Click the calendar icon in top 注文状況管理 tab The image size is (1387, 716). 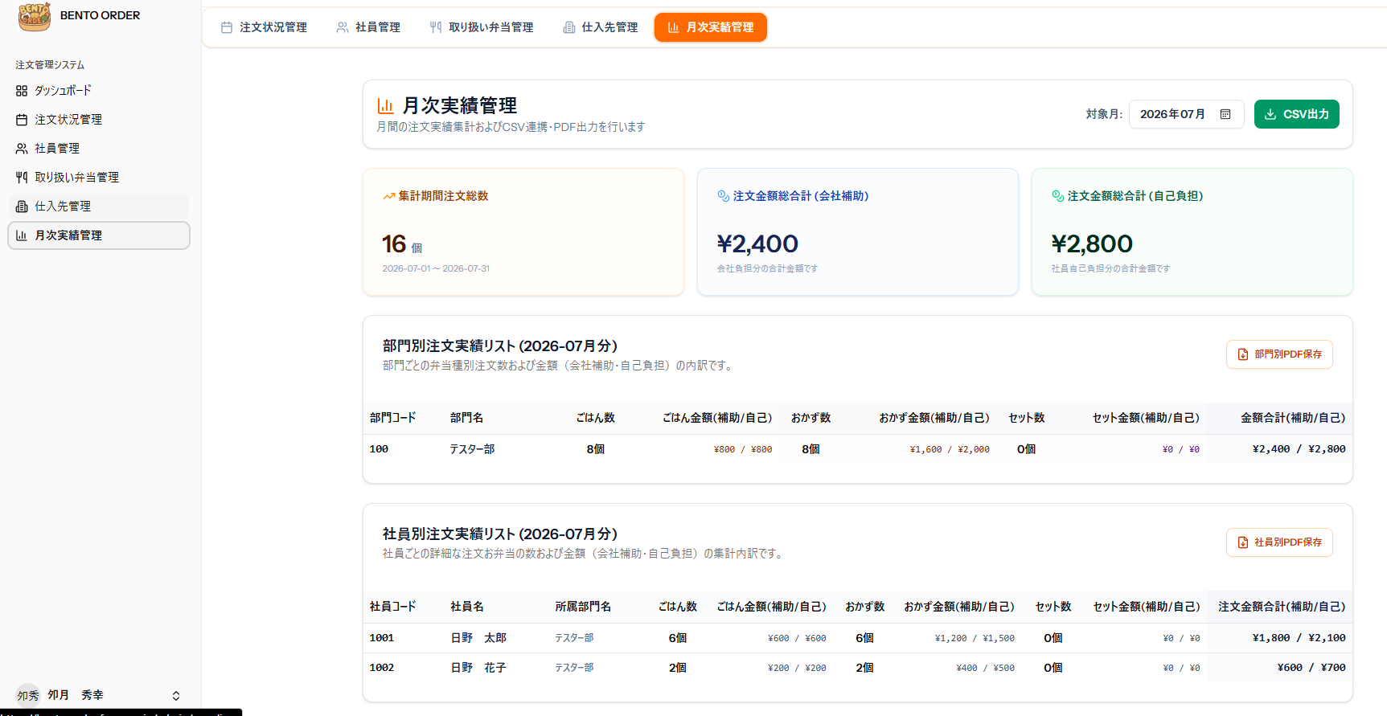[x=227, y=27]
